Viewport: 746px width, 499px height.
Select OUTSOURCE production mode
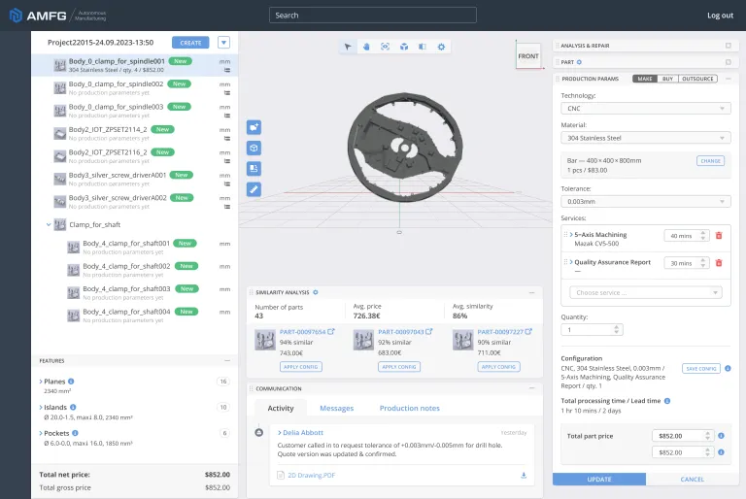[697, 79]
